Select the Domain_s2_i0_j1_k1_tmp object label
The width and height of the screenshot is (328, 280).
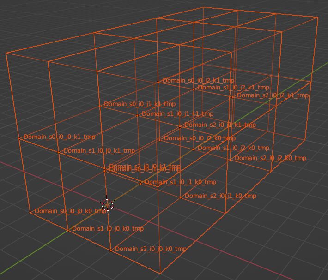(220, 125)
